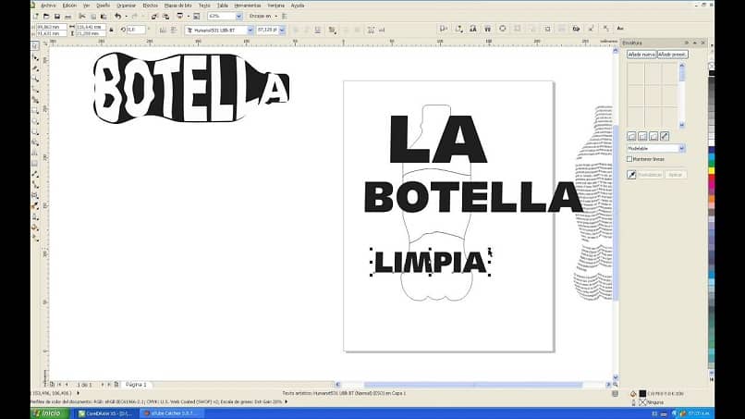Select the Freehand drawing tool
Image resolution: width=745 pixels, height=419 pixels.
[x=35, y=89]
